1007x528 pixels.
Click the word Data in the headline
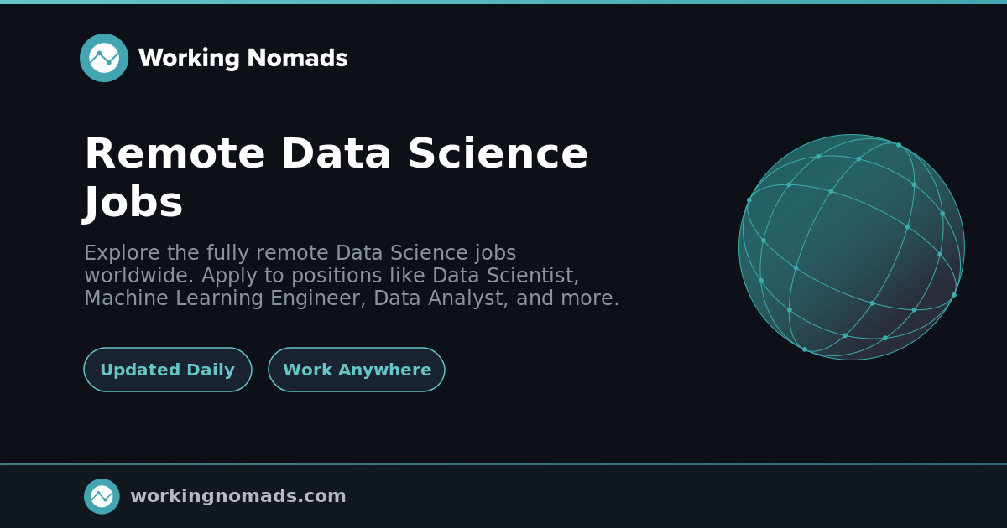coord(336,154)
